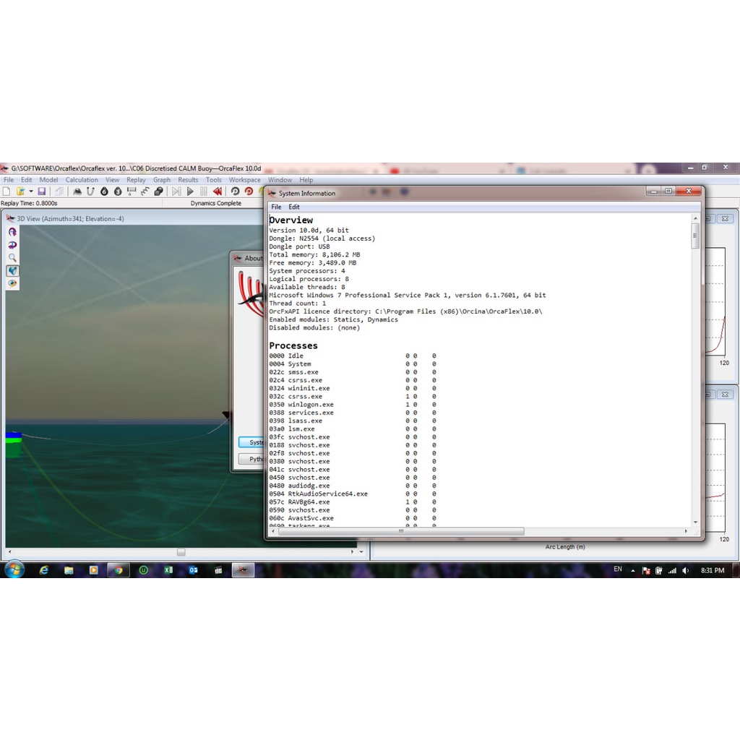Image resolution: width=740 pixels, height=740 pixels.
Task: Select the New 6D Buoy icon
Action: pyautogui.click(x=104, y=191)
